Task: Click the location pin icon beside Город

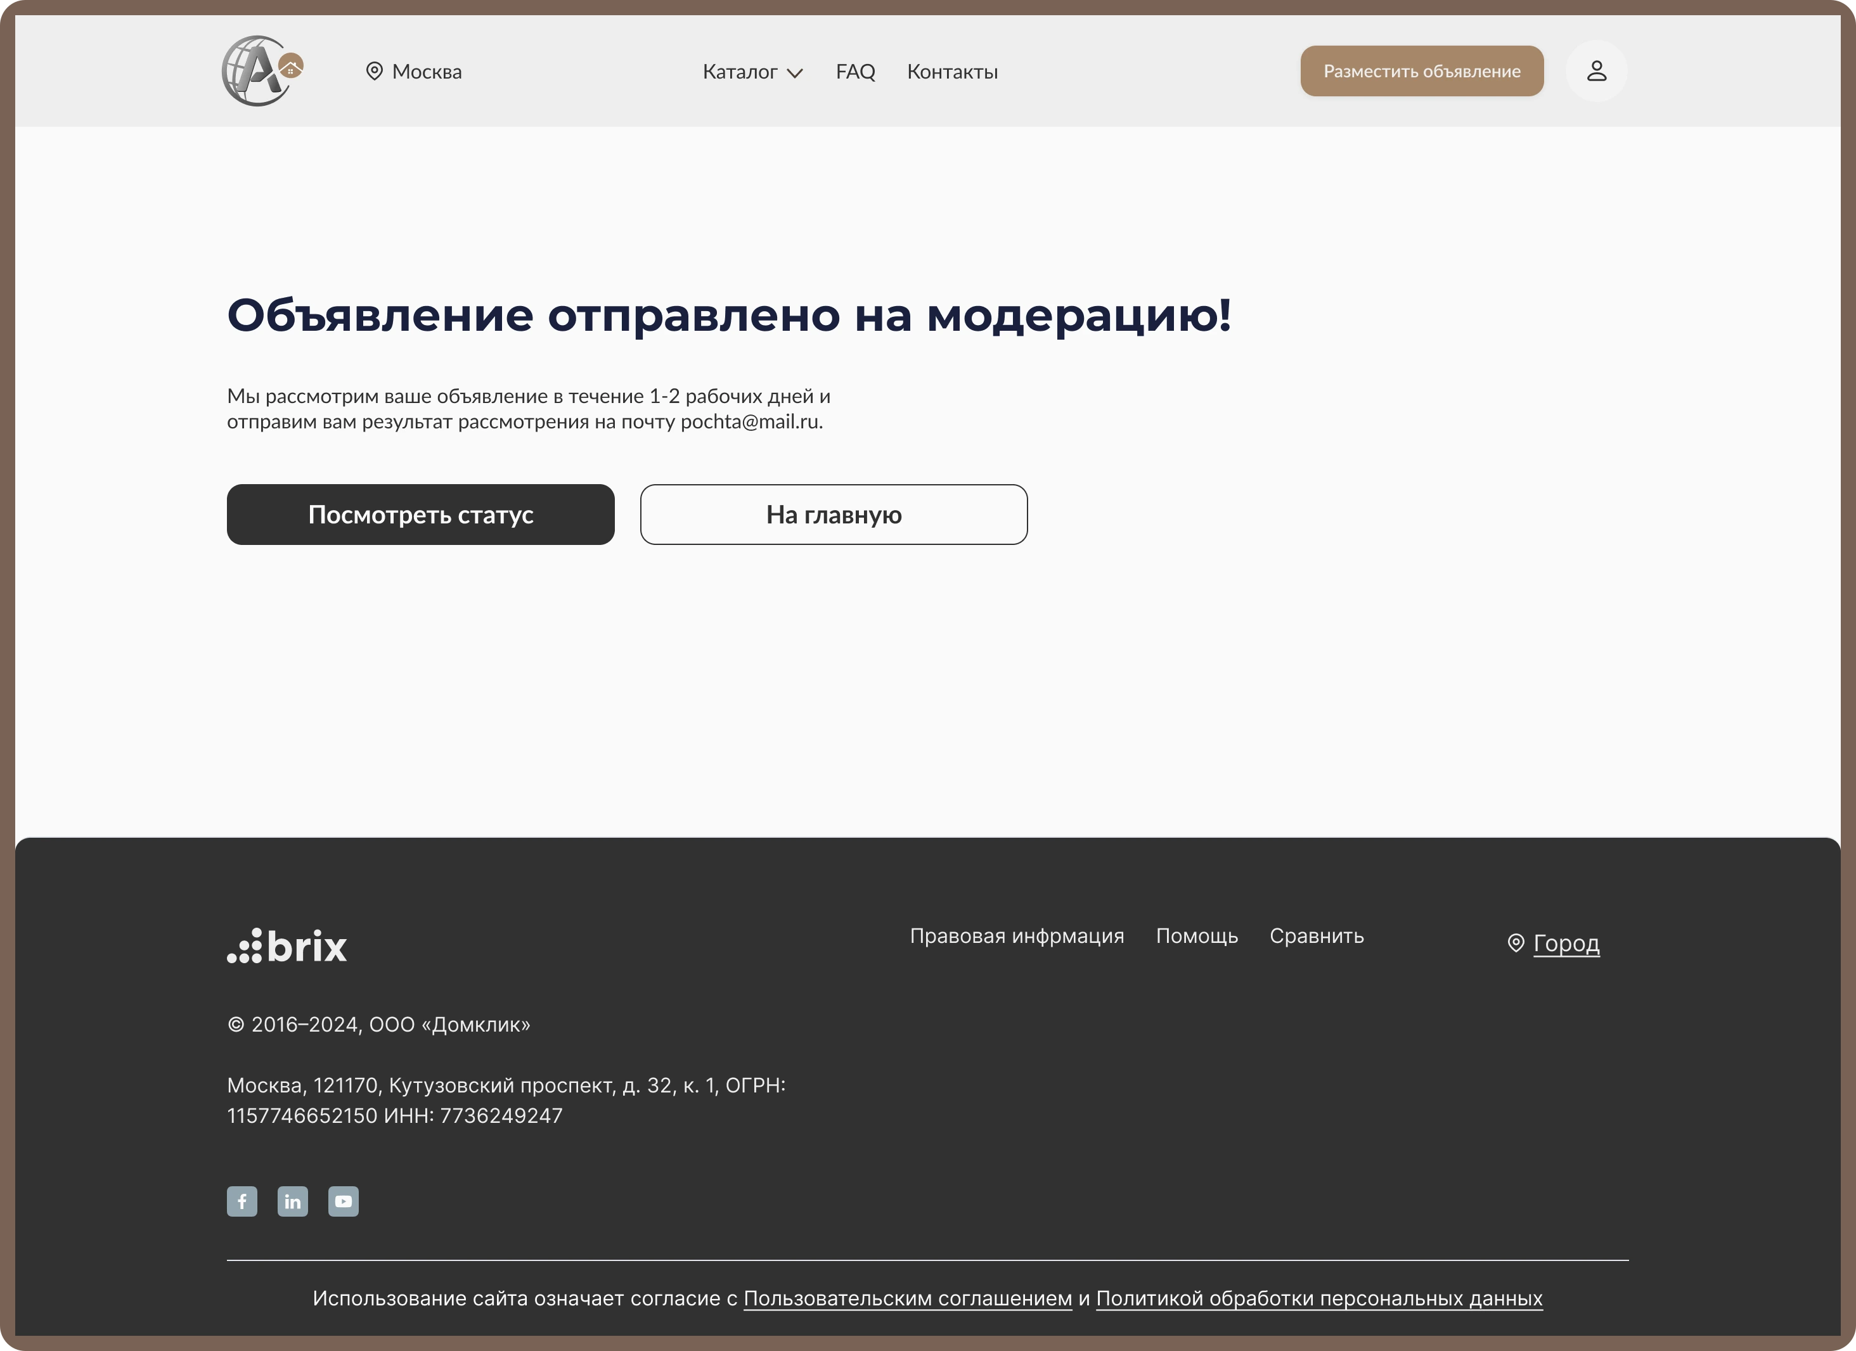Action: coord(1516,944)
